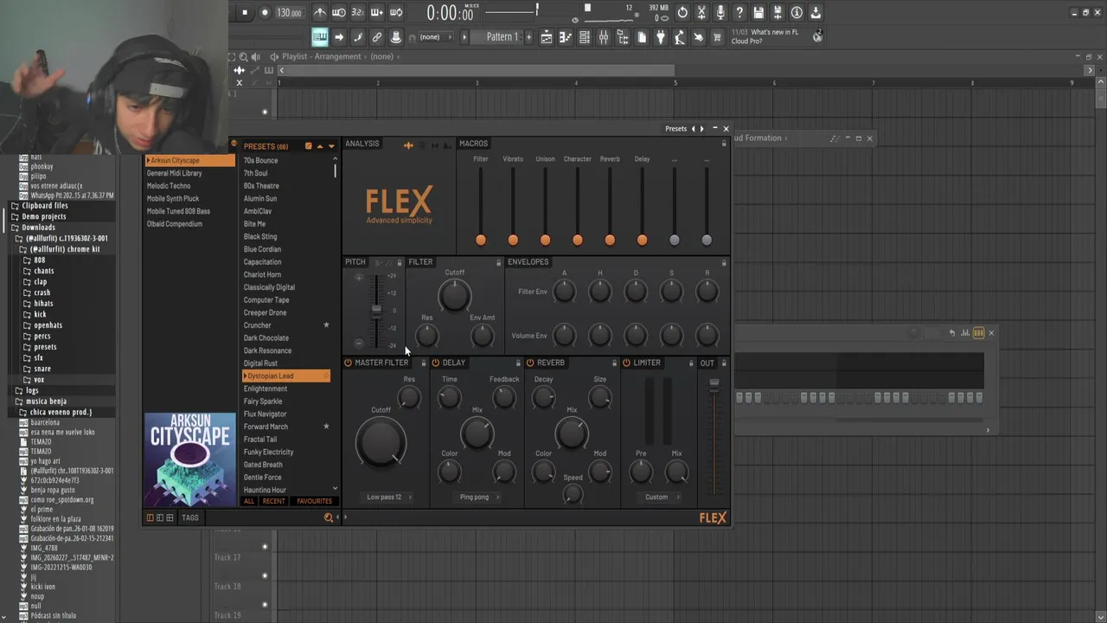Image resolution: width=1107 pixels, height=623 pixels.
Task: Click the Save project floppy icon
Action: point(758,12)
